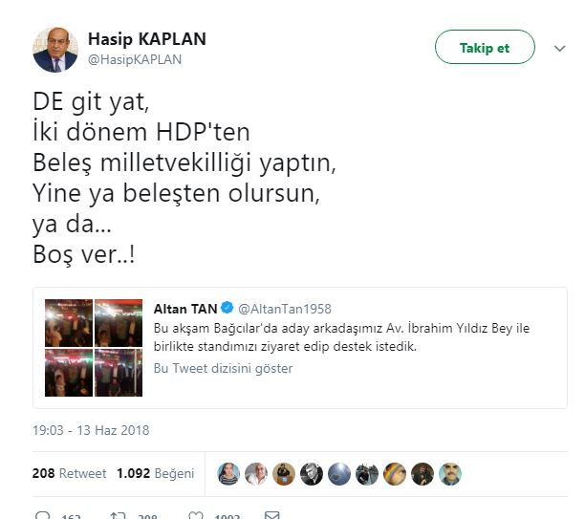This screenshot has width=585, height=519.
Task: Like the tweet with the heart icon
Action: click(196, 515)
